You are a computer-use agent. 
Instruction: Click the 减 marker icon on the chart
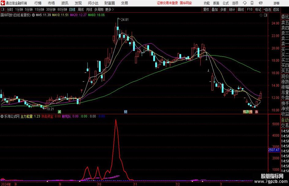tap(59, 111)
